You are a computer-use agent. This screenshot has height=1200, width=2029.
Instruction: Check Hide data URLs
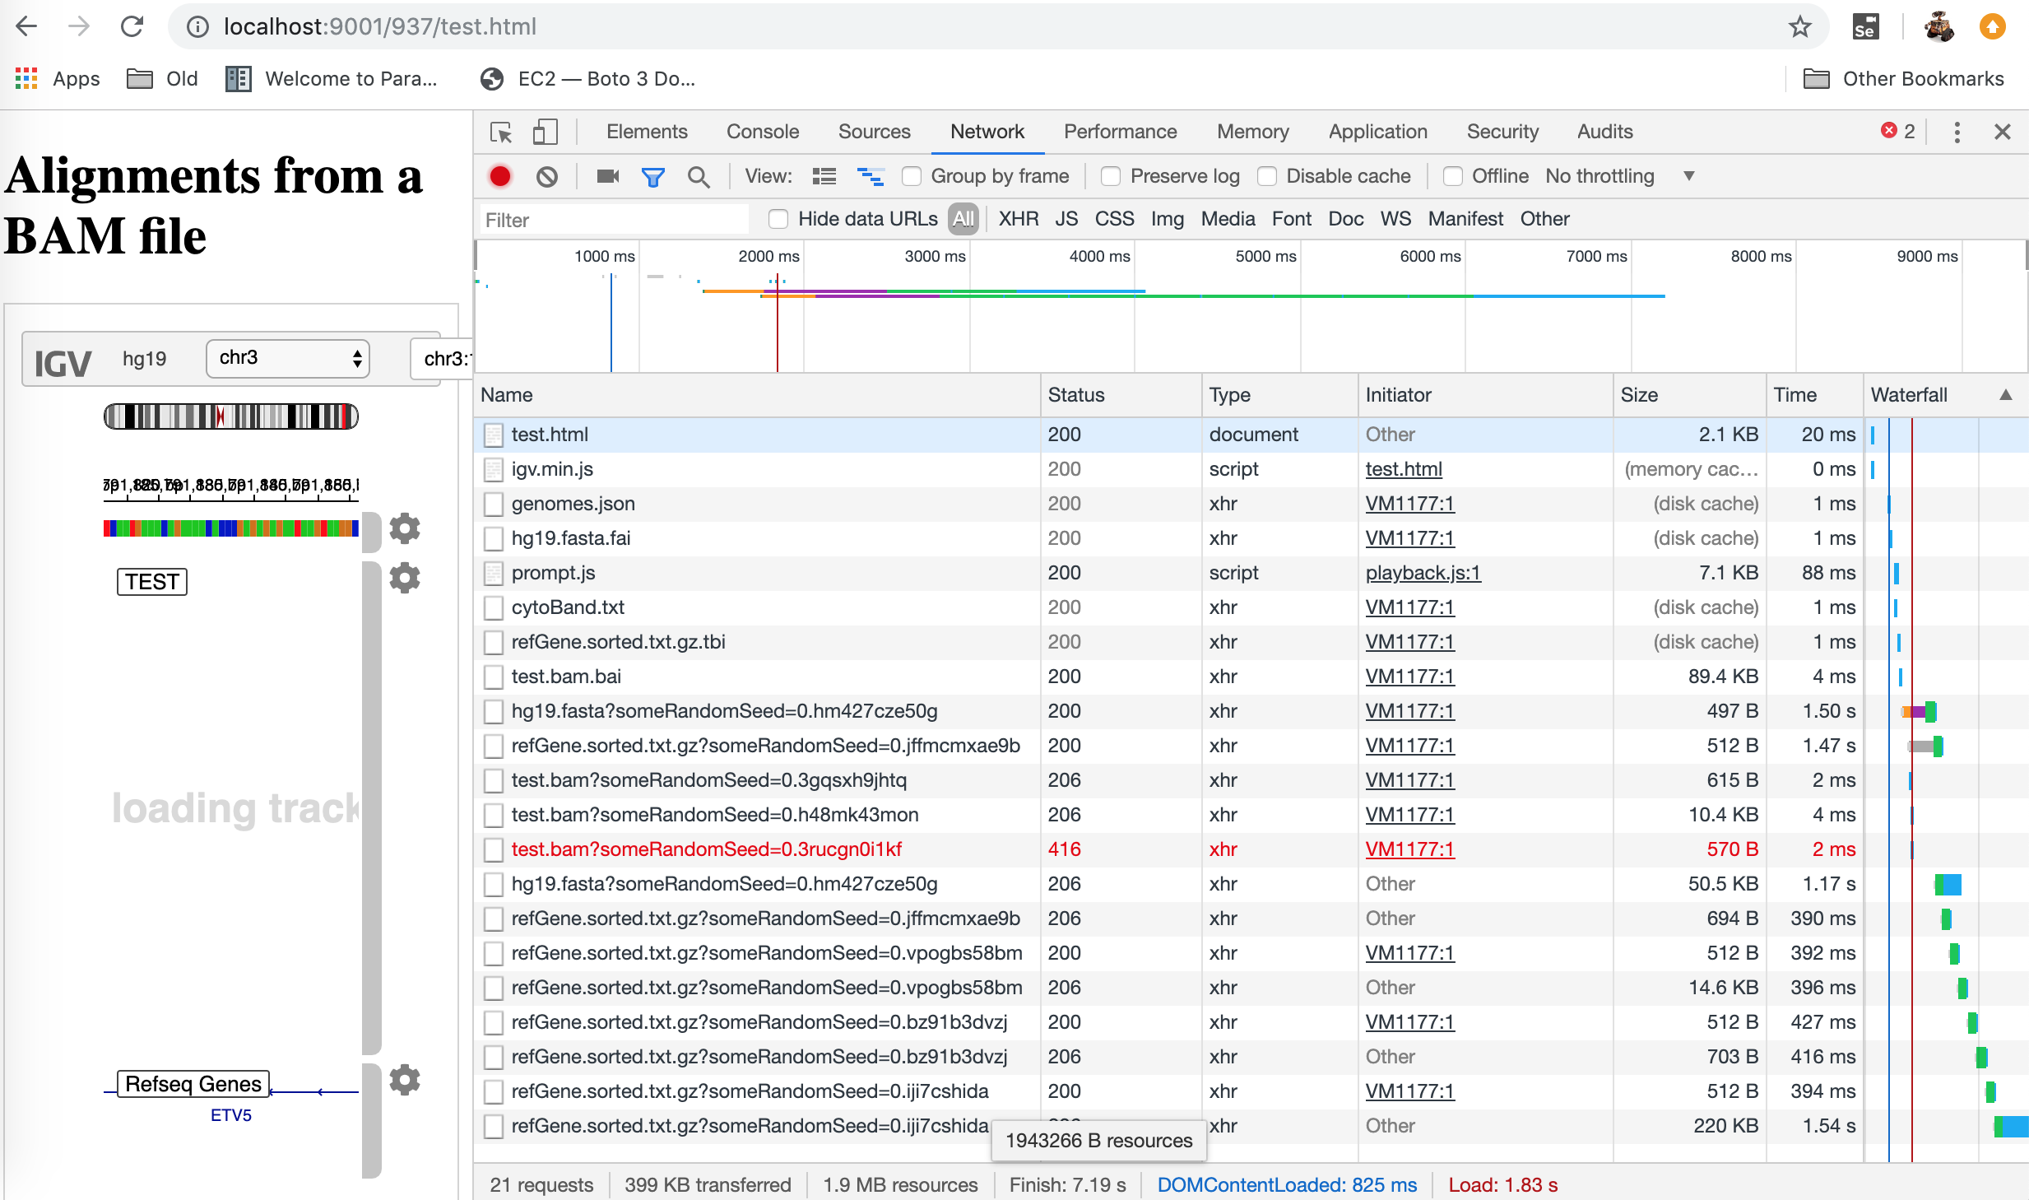[778, 218]
